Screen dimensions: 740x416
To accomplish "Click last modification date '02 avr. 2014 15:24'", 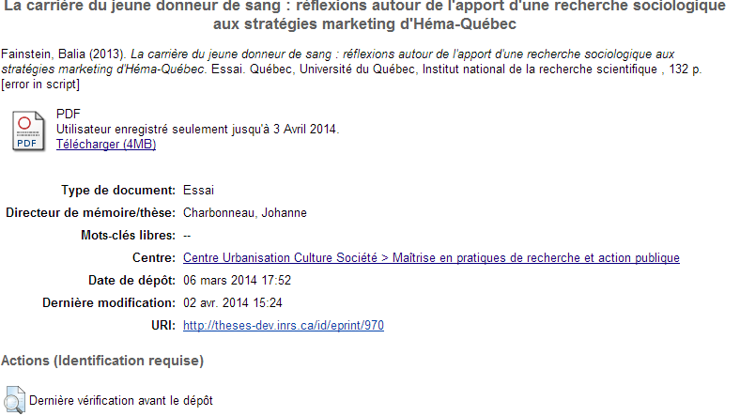I will 233,302.
